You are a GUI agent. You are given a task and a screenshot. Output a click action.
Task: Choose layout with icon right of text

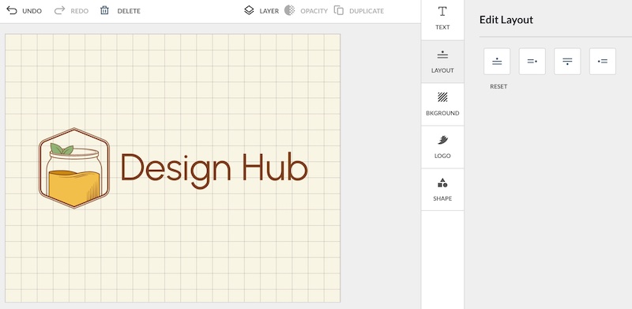pyautogui.click(x=532, y=62)
